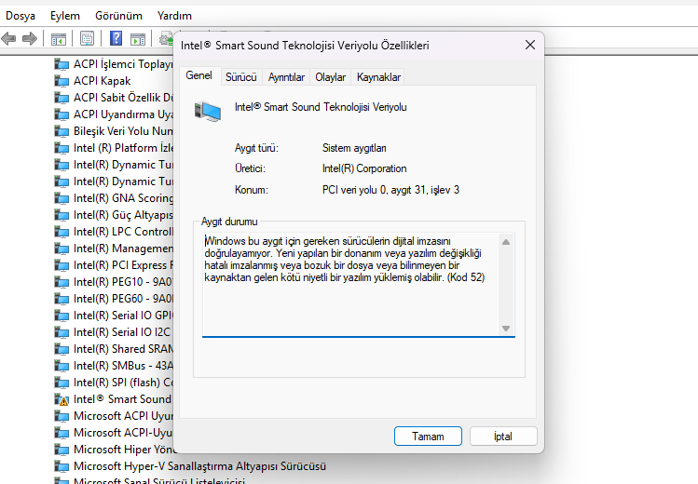Click the device icon beside Intel(R) PCI Express
This screenshot has height=484, width=698.
[x=62, y=265]
